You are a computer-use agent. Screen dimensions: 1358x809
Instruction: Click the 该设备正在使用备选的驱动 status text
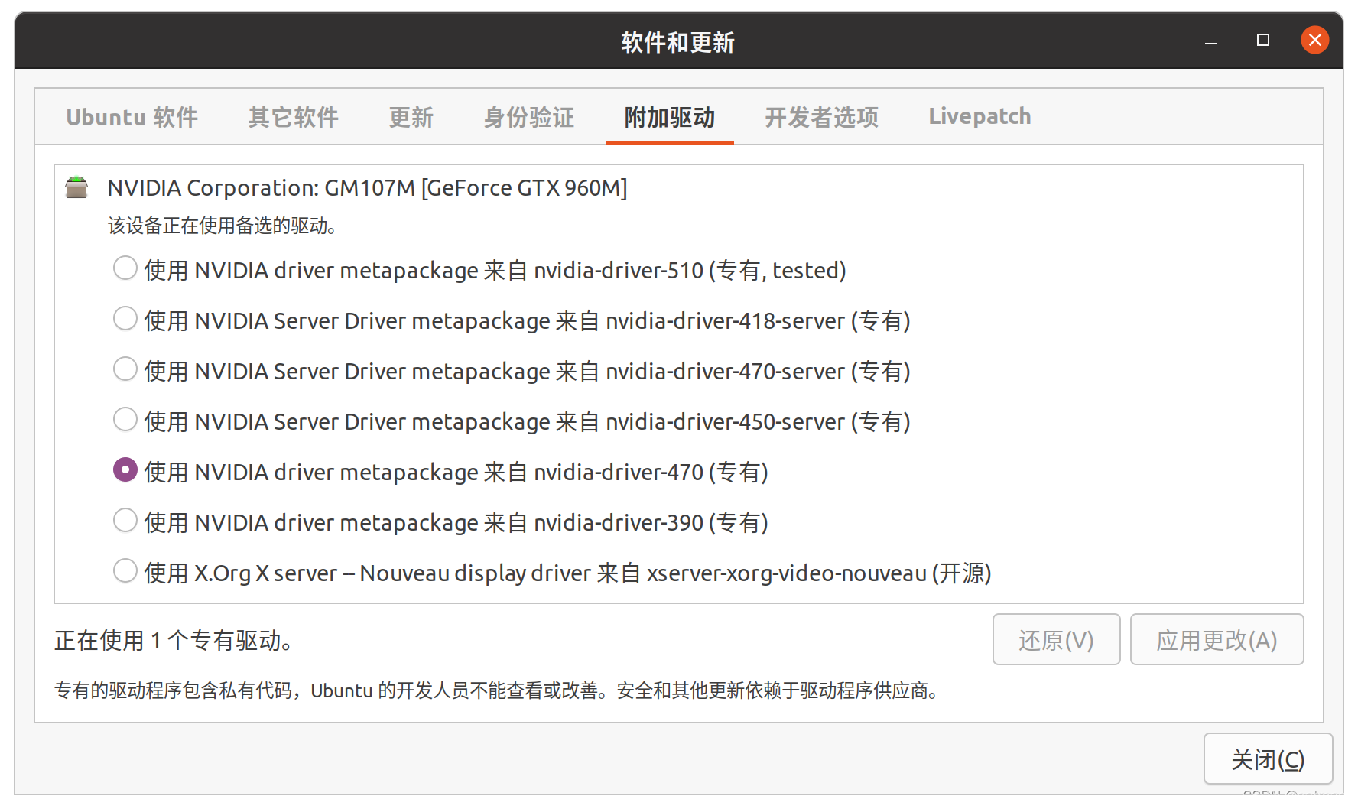(223, 226)
